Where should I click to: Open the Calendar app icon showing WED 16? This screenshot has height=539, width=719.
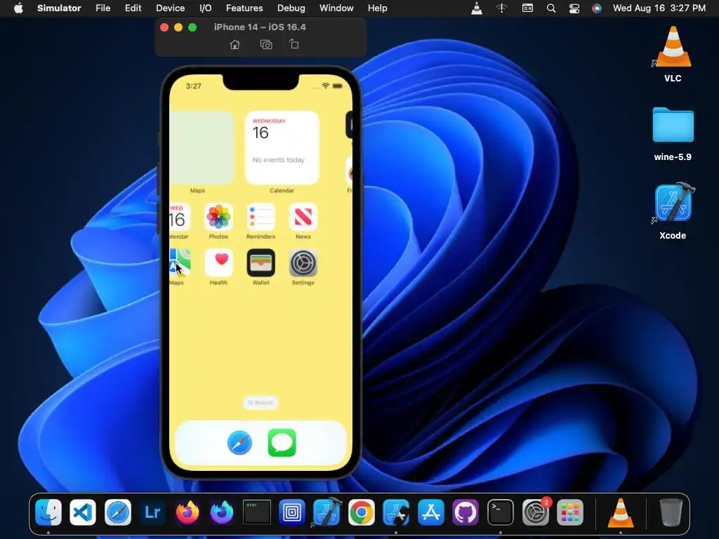(x=180, y=217)
